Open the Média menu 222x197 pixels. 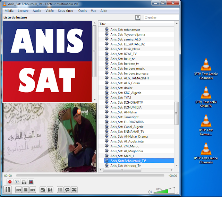coord(9,11)
